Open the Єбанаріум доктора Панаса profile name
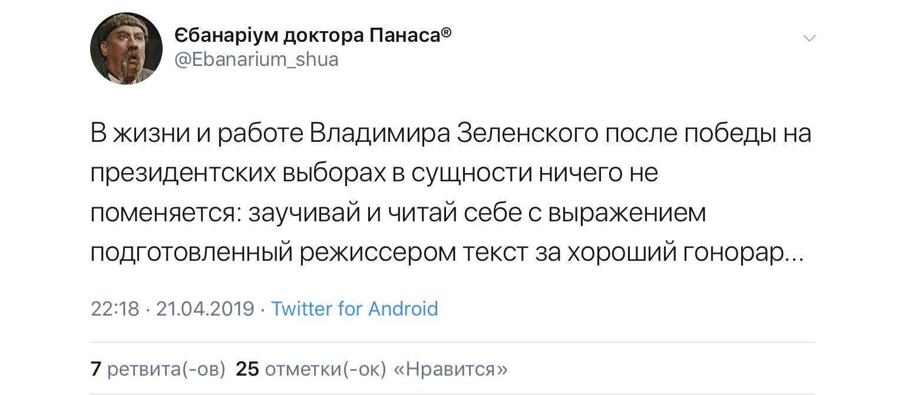 pos(306,36)
